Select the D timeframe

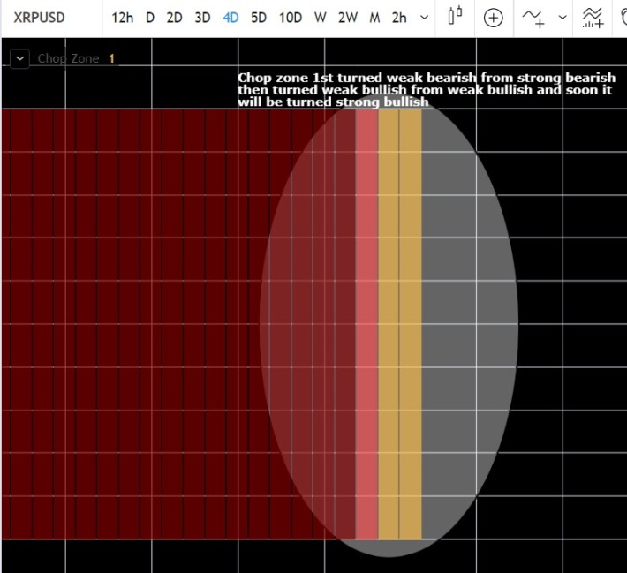(x=150, y=18)
